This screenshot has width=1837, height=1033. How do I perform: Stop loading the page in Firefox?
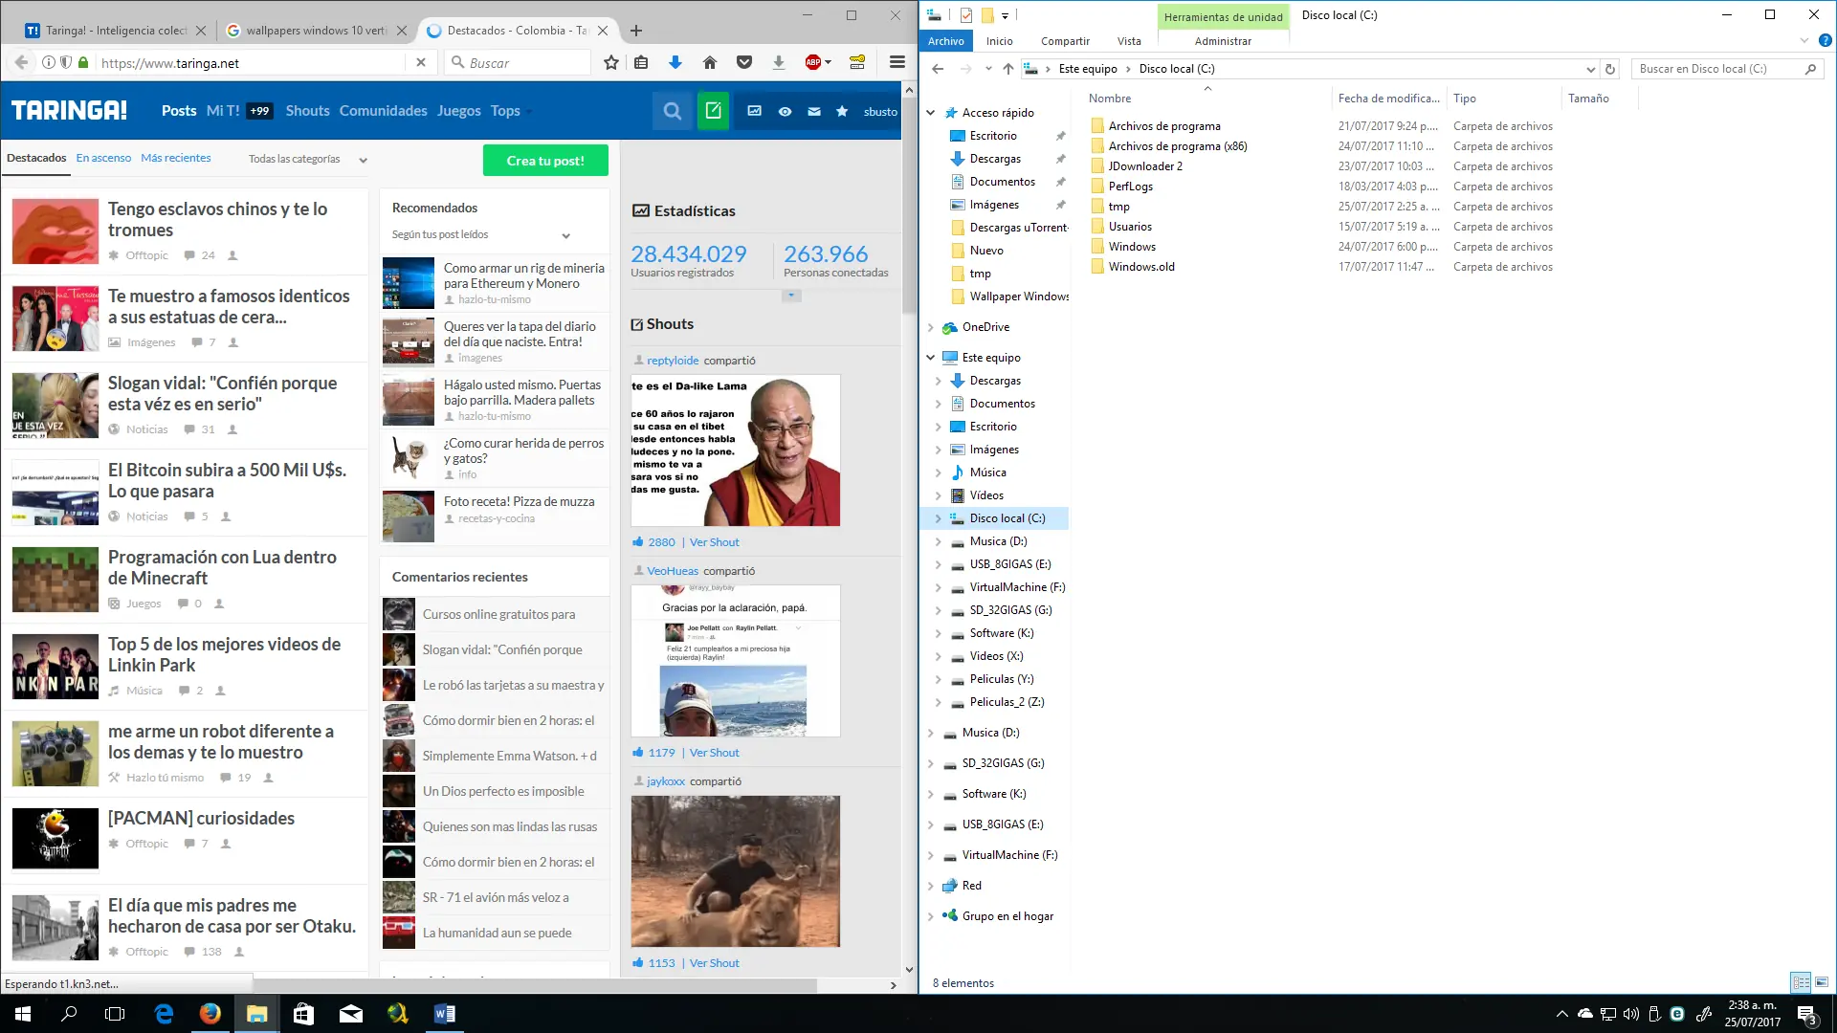421,63
